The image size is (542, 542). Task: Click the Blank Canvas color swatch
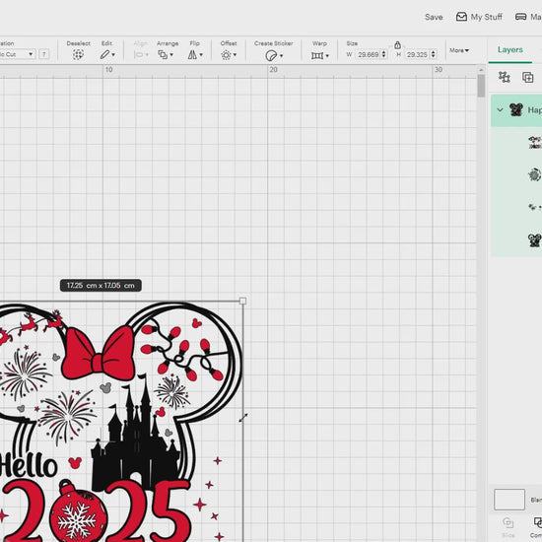point(509,500)
